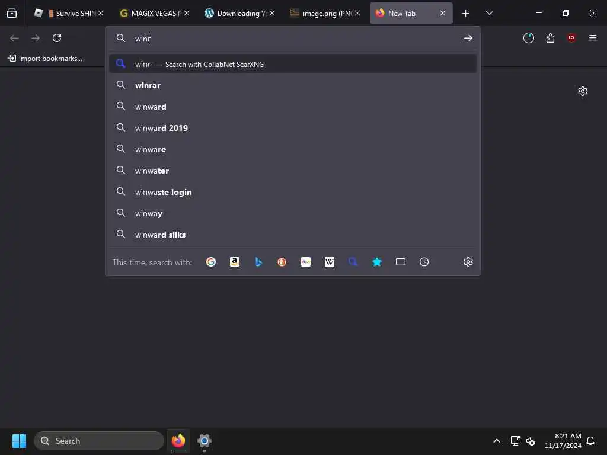Open the Firefox hamburger menu
Screen dimensions: 607x455
(593, 38)
